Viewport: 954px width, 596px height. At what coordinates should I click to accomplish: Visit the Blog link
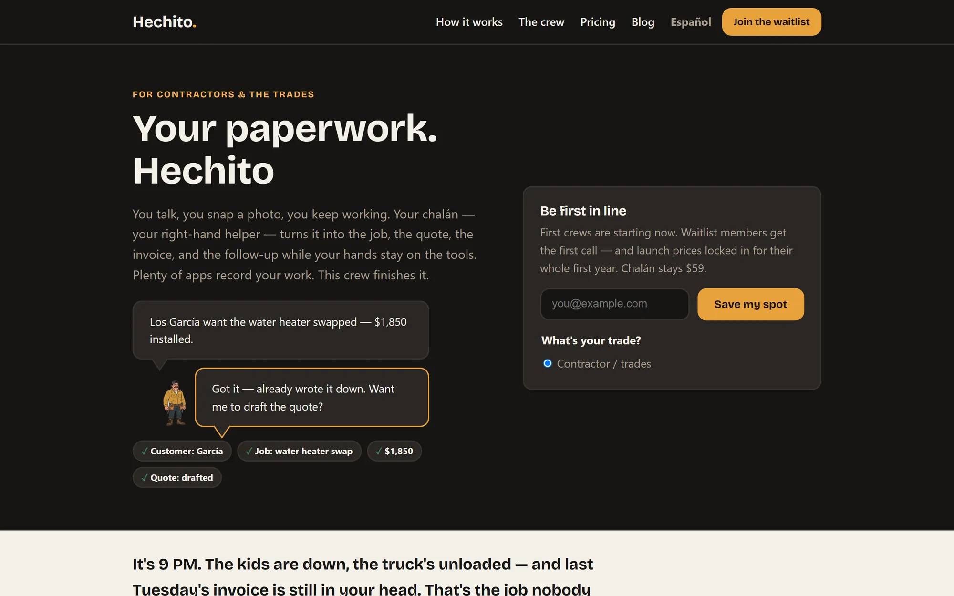click(643, 22)
